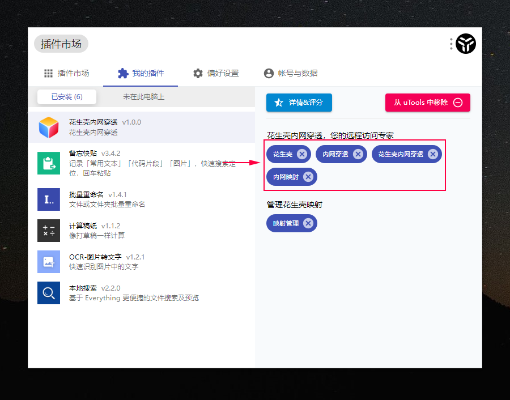Switch to the 插件市场 tab
The image size is (510, 400).
67,73
